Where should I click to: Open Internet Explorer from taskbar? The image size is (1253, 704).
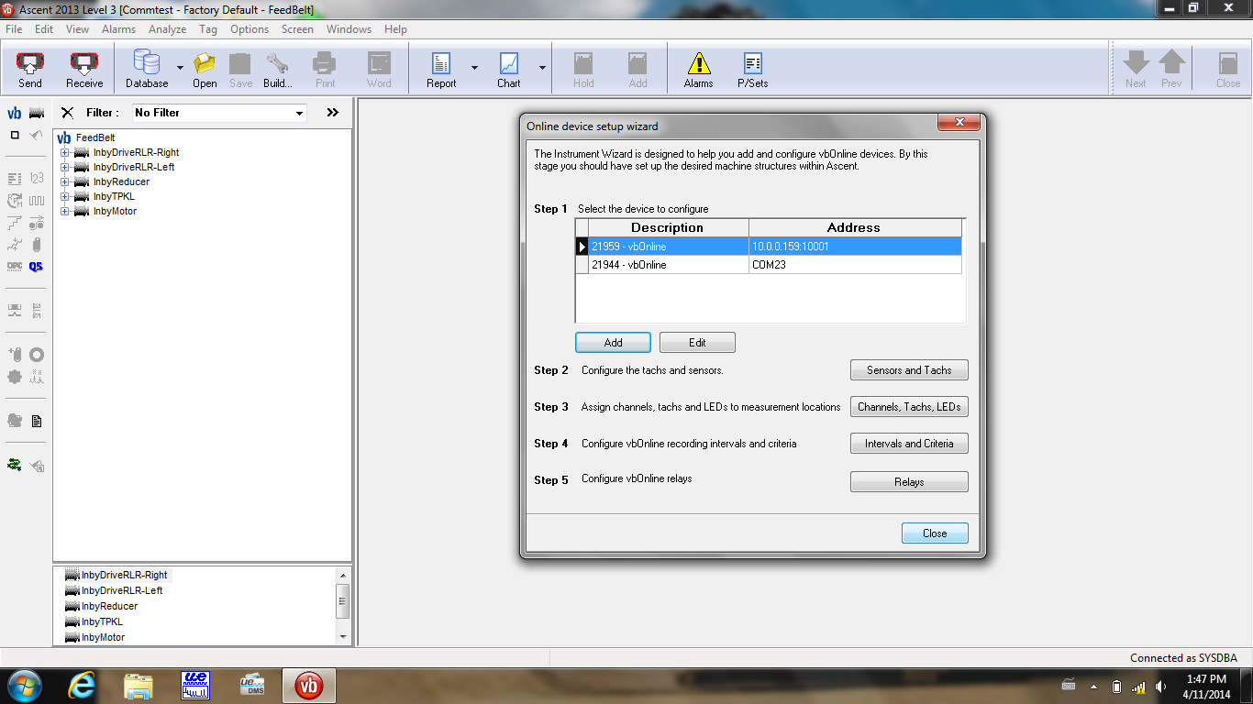(81, 686)
